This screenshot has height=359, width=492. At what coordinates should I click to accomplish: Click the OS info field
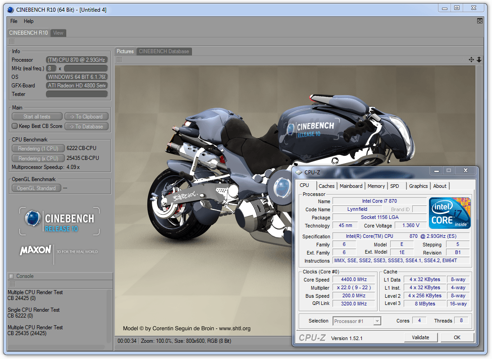77,77
